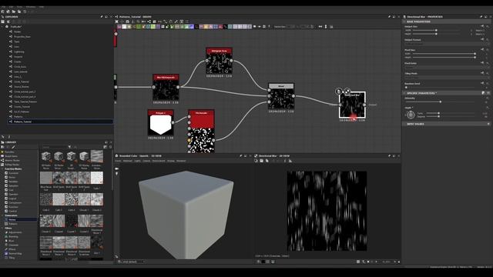Click camera icon in 3D View sidebar

pos(116,169)
